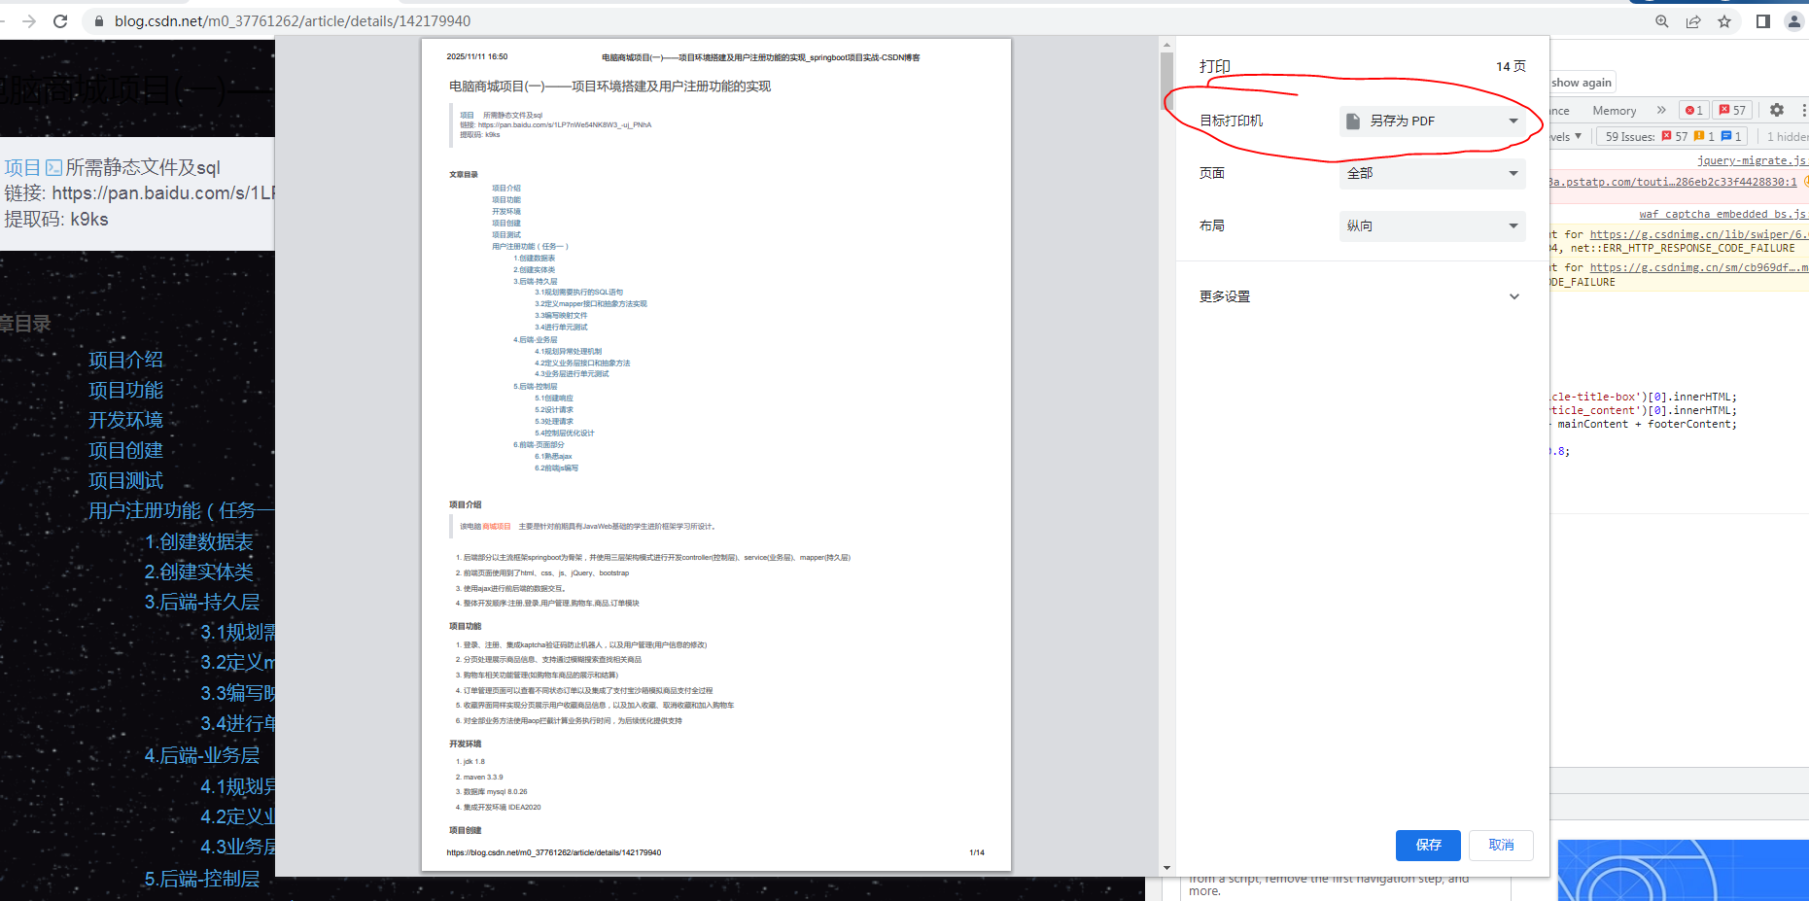Screen dimensions: 1809x901
Task: Click the preview scrollbar down arrow
Action: 1166,868
